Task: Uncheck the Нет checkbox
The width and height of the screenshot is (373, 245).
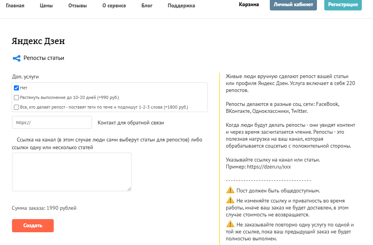Action: [16, 88]
